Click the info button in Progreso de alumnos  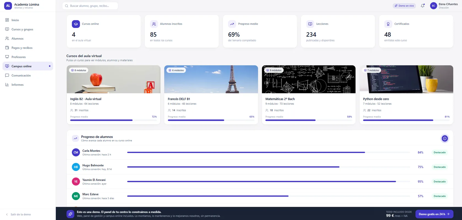point(445,138)
